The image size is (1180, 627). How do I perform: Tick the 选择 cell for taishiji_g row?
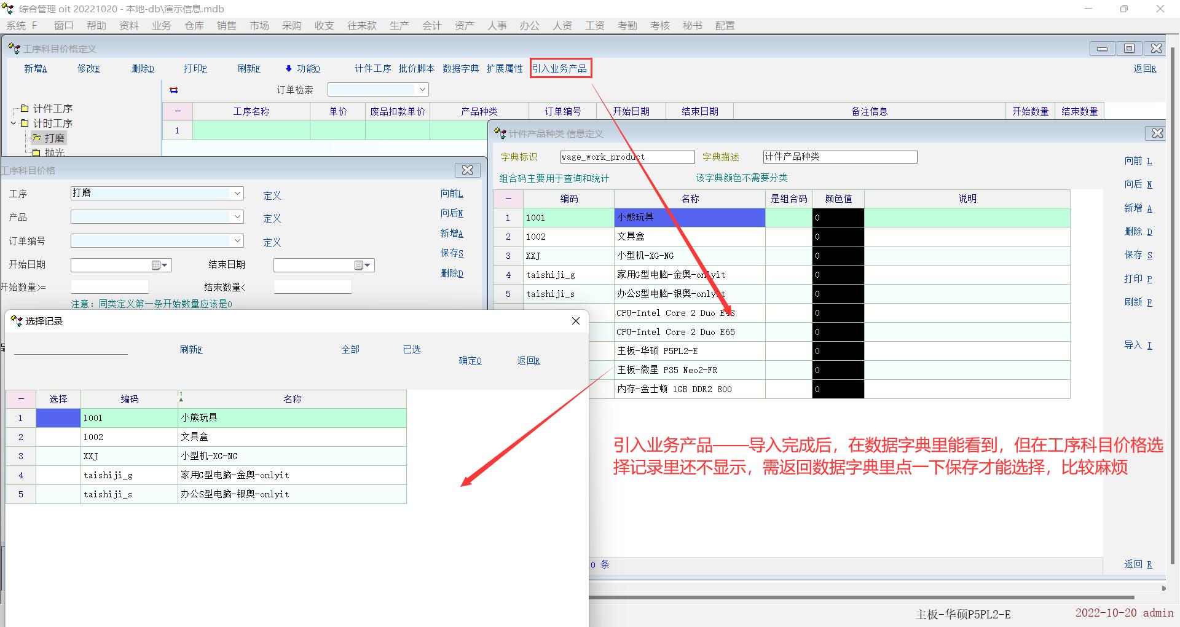tap(58, 475)
